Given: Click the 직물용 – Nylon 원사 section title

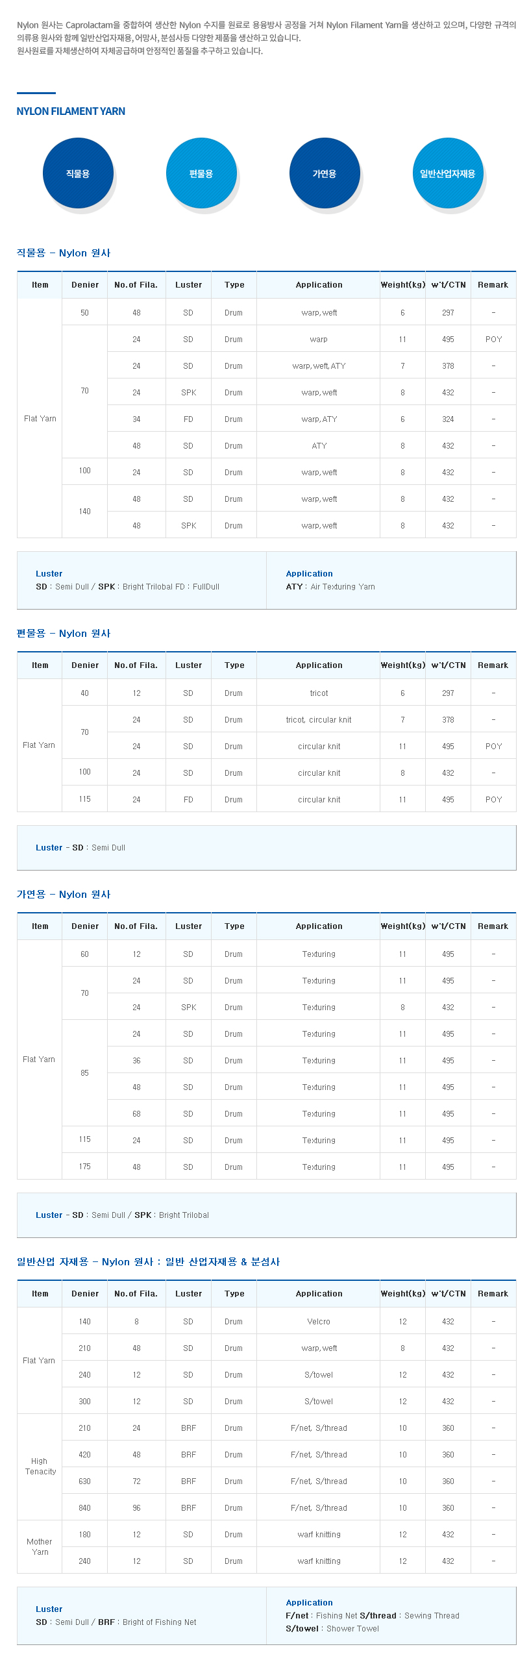Looking at the screenshot, I should (64, 253).
